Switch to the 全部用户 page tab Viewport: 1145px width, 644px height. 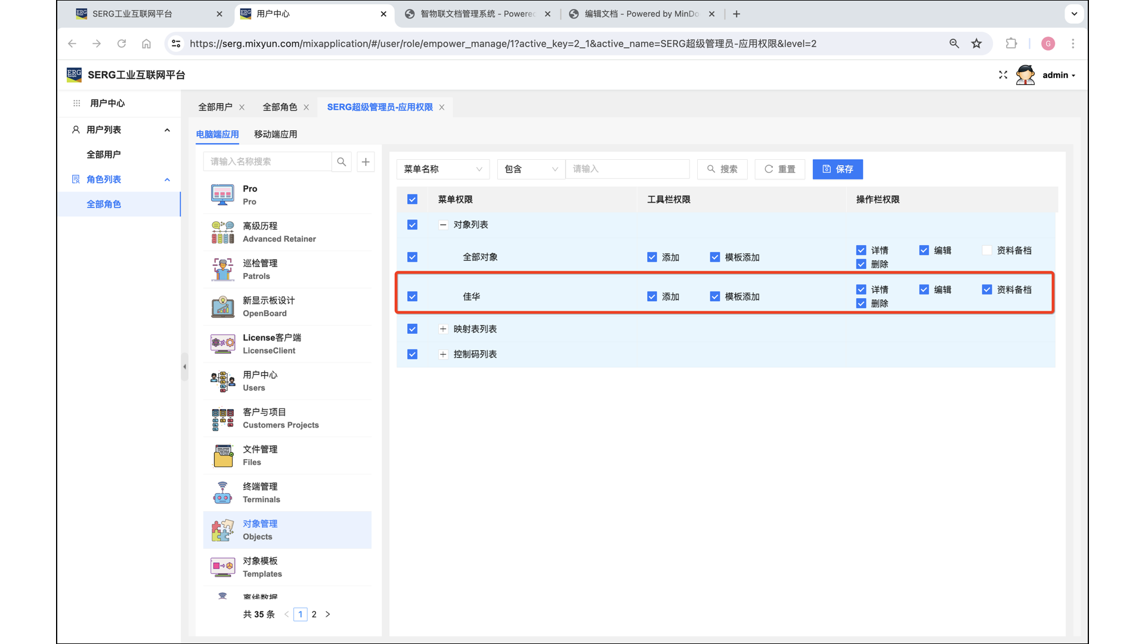(215, 107)
